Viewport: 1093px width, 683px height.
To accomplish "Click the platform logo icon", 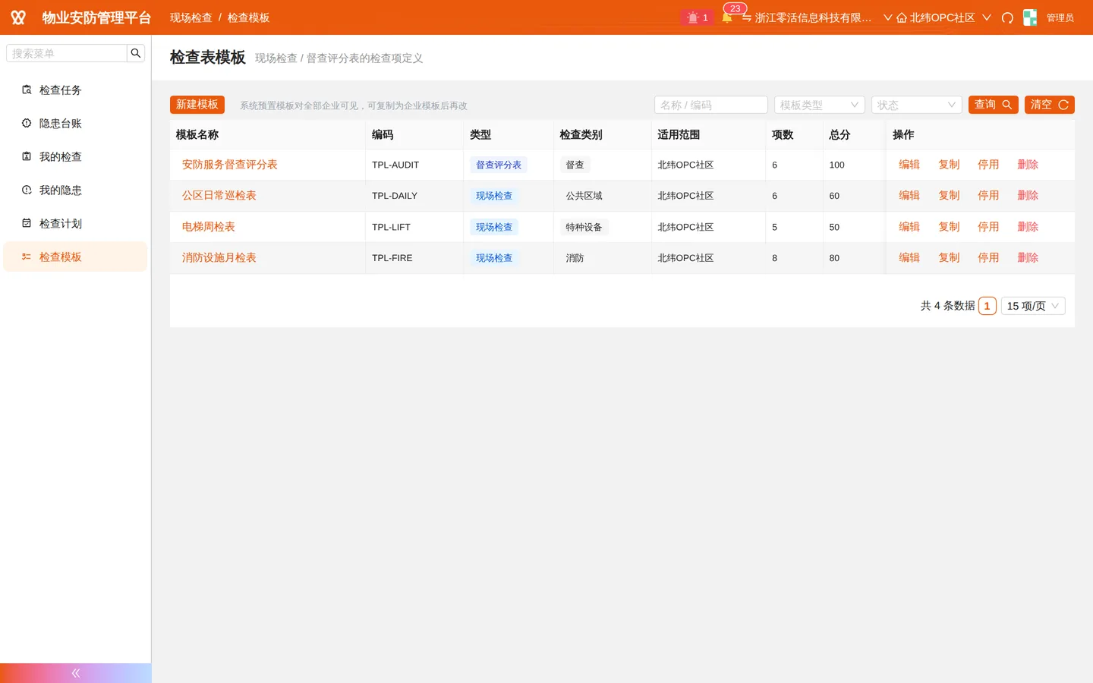I will click(x=18, y=17).
